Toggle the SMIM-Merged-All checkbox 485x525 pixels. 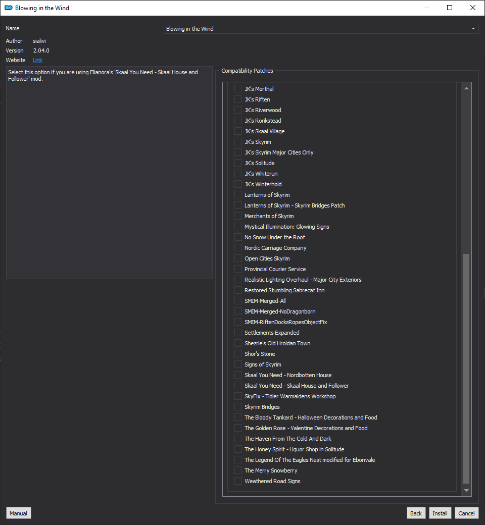pos(238,301)
